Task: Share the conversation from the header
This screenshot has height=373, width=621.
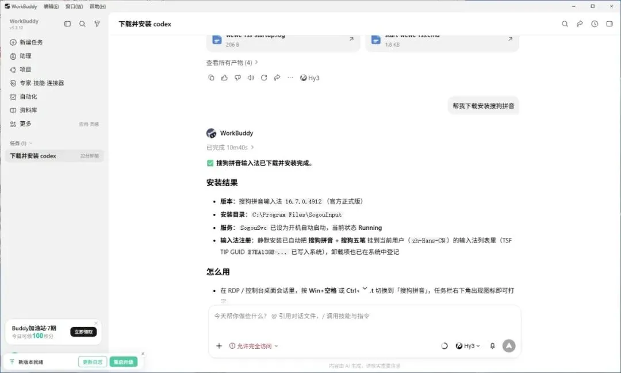Action: point(580,24)
